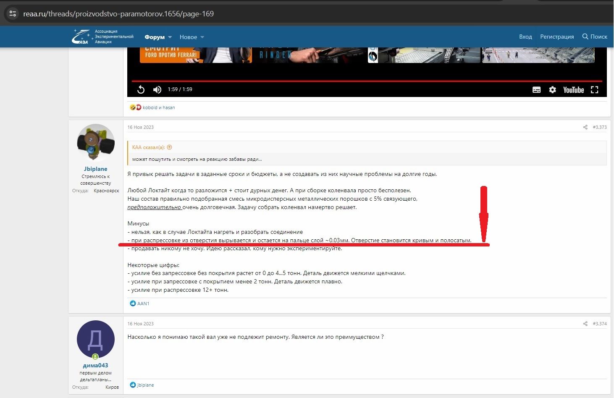The image size is (614, 398).
Task: Open video settings gear icon
Action: point(552,90)
